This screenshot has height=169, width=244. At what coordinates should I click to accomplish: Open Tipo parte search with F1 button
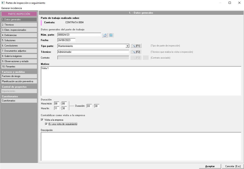click(136, 46)
